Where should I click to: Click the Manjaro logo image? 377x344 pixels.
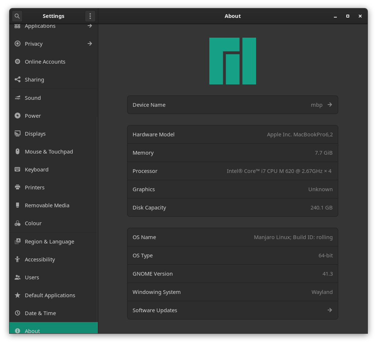coord(232,61)
